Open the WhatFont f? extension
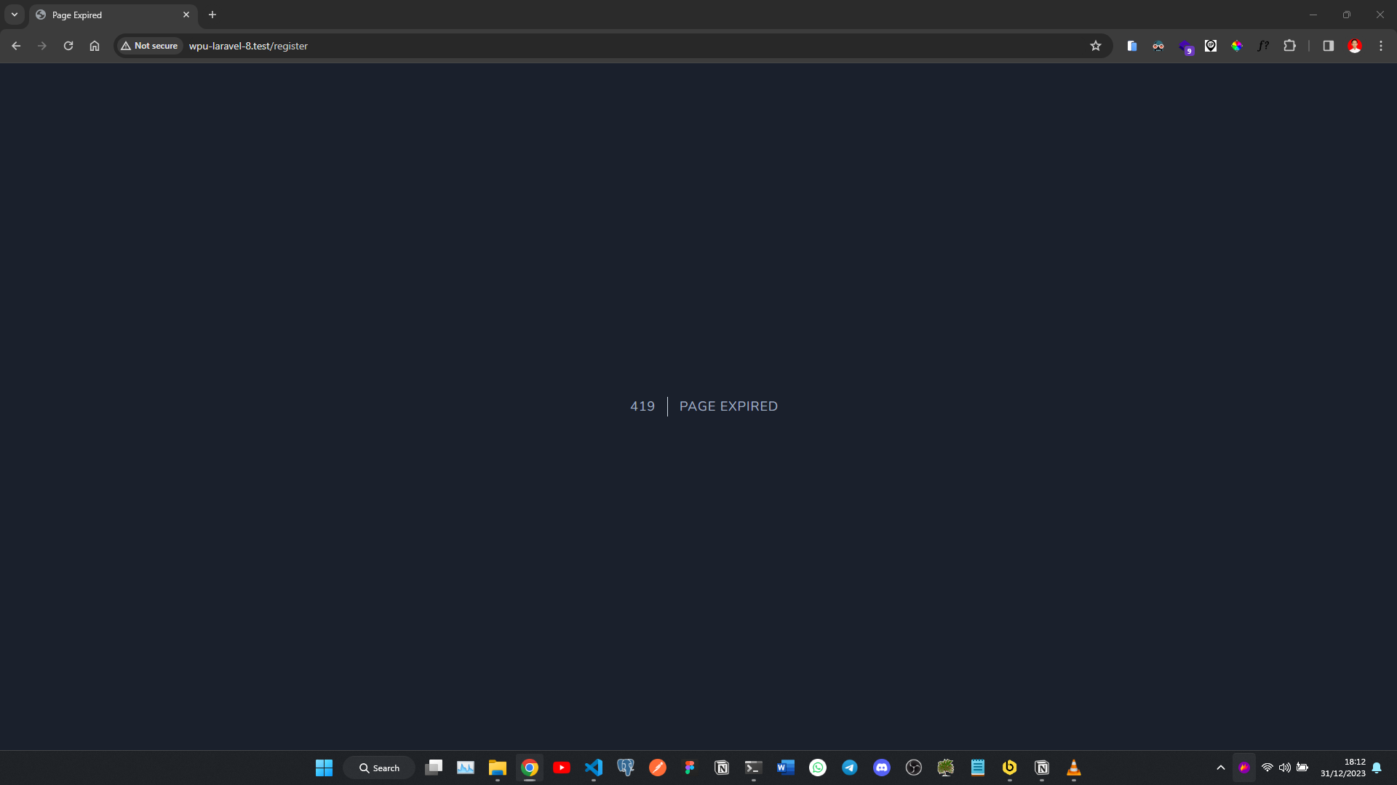 click(x=1263, y=46)
